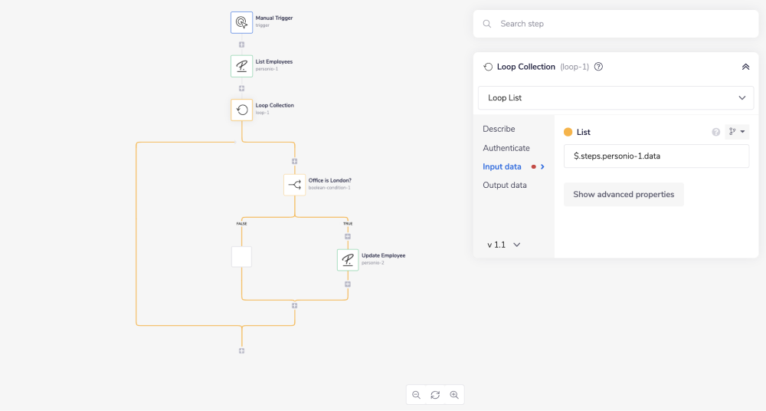Click the List Employees Personio step icon
Viewport: 766px width, 411px height.
coord(241,66)
